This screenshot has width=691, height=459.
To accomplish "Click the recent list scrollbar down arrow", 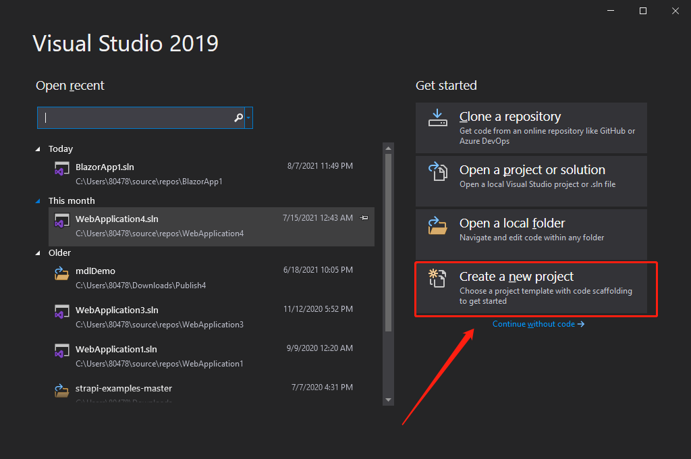I will point(388,400).
